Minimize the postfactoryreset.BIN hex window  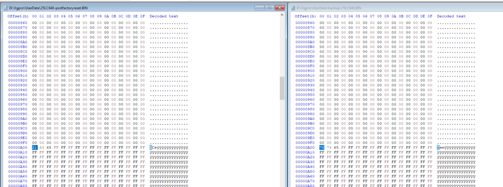[259, 8]
